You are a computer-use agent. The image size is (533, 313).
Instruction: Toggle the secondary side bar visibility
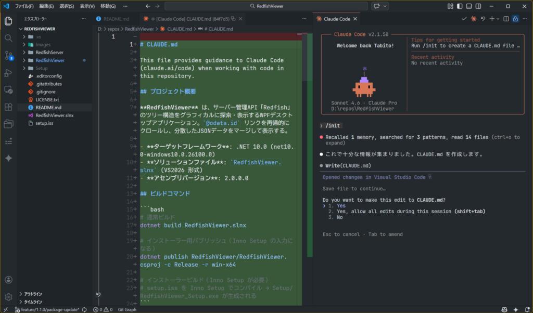[x=478, y=6]
